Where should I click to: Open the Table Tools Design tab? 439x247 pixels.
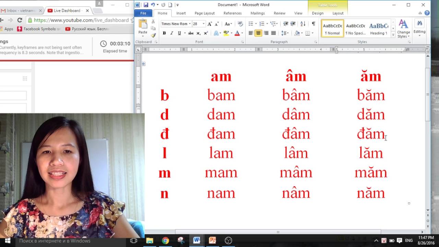click(318, 13)
